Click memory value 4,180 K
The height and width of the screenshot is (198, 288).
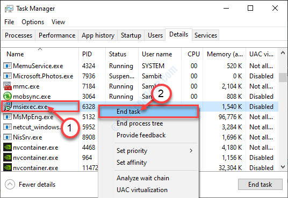tap(232, 148)
